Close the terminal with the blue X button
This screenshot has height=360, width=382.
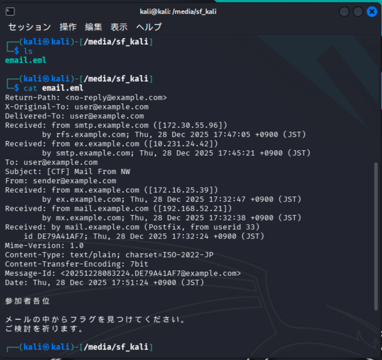pos(372,12)
